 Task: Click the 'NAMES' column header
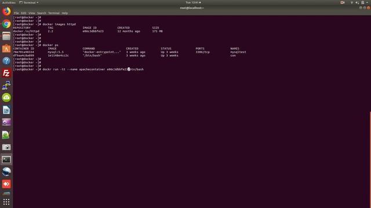click(234, 49)
